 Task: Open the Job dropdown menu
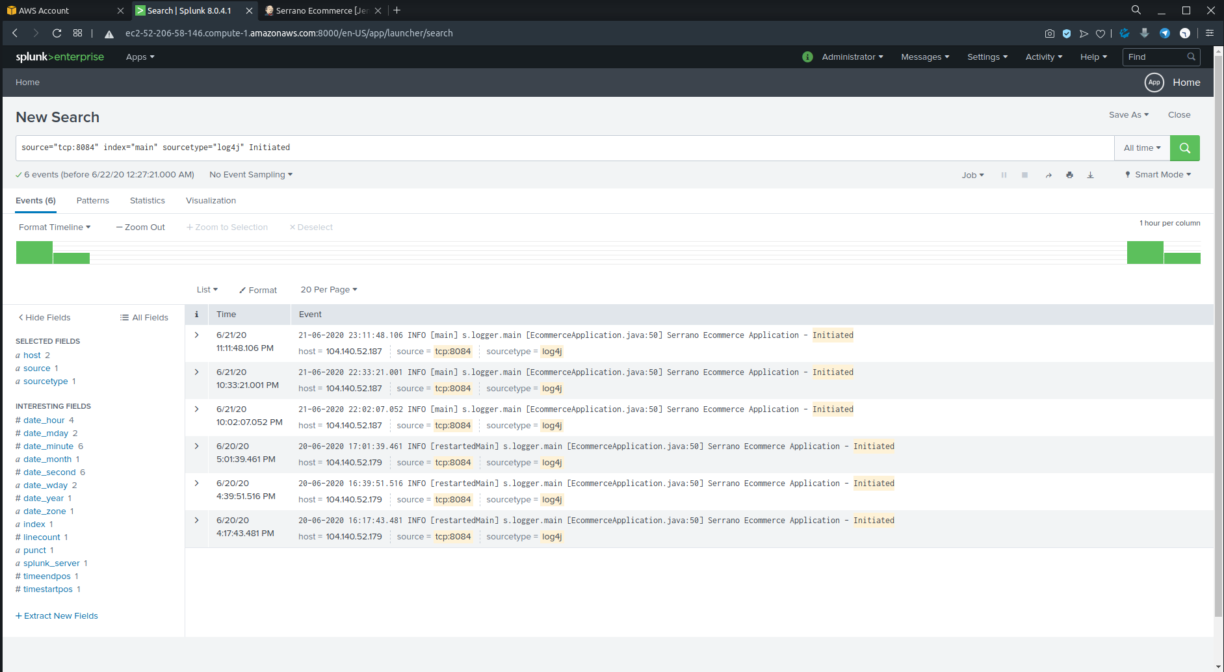973,175
